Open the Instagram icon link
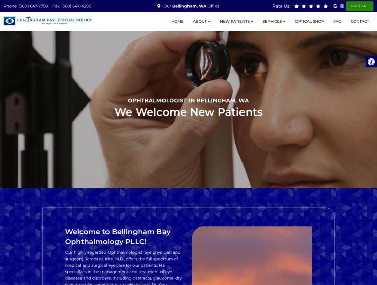 pos(342,6)
